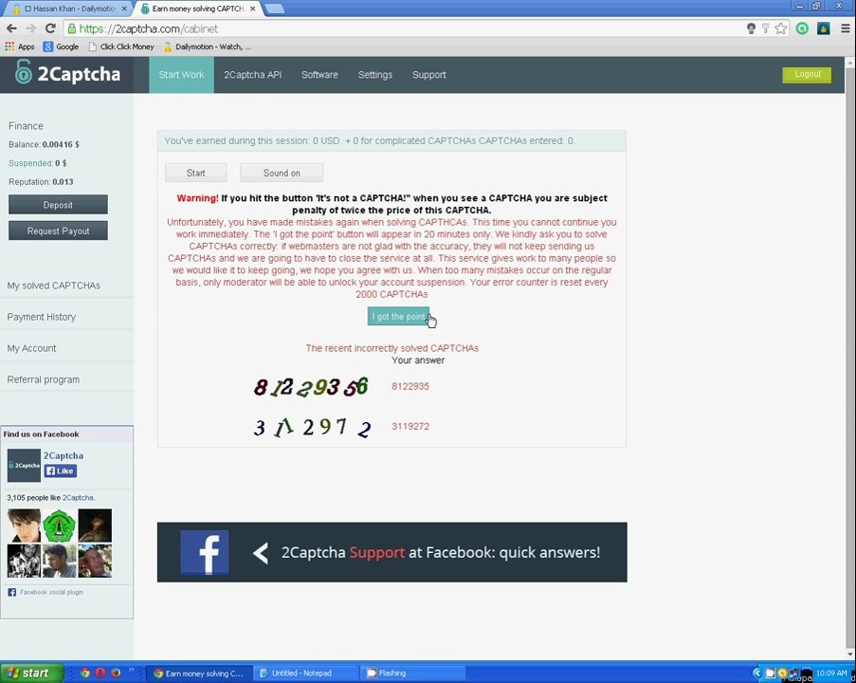Viewport: 856px width, 683px height.
Task: Click the 2Captcha Support at Facebook banner
Action: pyautogui.click(x=392, y=552)
